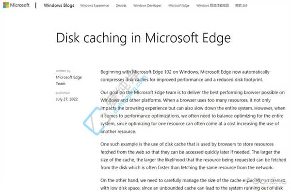
Task: Click the Microsoft Edge Team author link
Action: (69, 80)
